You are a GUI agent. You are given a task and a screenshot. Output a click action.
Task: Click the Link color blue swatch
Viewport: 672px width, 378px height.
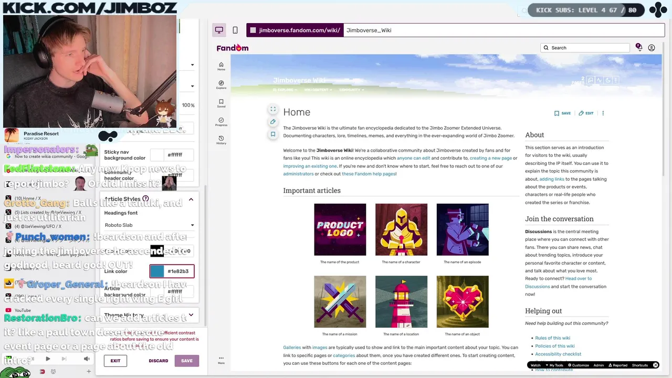156,271
